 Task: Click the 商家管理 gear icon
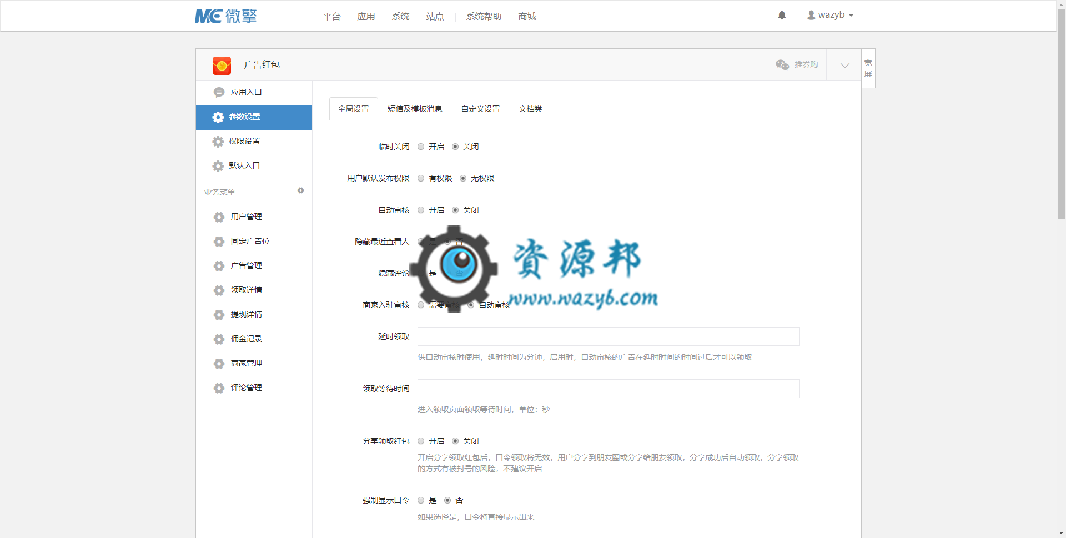point(219,364)
